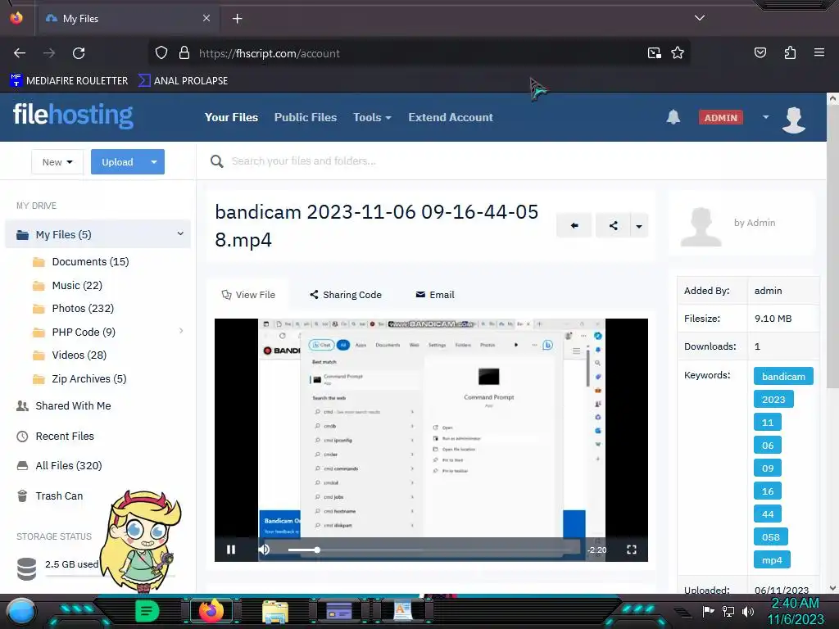Image resolution: width=839 pixels, height=629 pixels.
Task: Switch to the View File tab
Action: coord(248,295)
